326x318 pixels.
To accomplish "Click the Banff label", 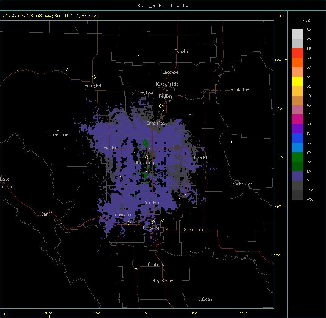I will coord(47,214).
